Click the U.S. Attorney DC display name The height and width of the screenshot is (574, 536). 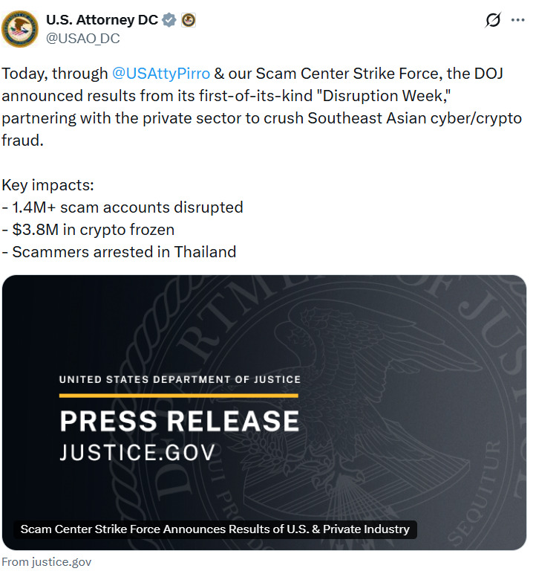(x=102, y=20)
